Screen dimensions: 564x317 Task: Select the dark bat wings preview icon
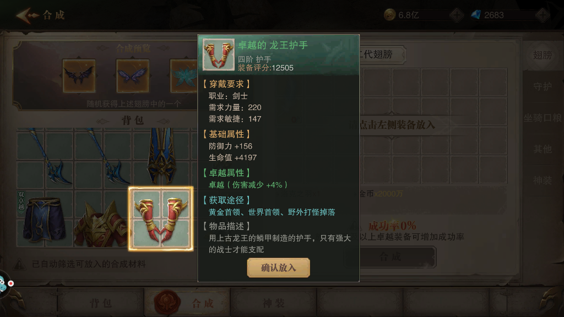coord(79,76)
